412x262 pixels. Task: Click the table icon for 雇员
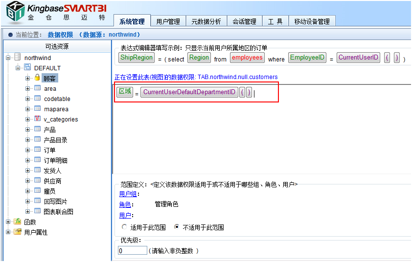(x=38, y=190)
